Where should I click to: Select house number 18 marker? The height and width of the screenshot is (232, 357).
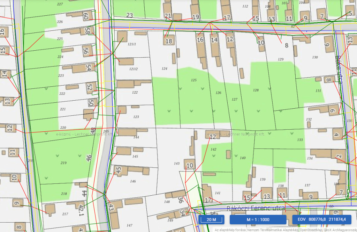tap(169, 41)
